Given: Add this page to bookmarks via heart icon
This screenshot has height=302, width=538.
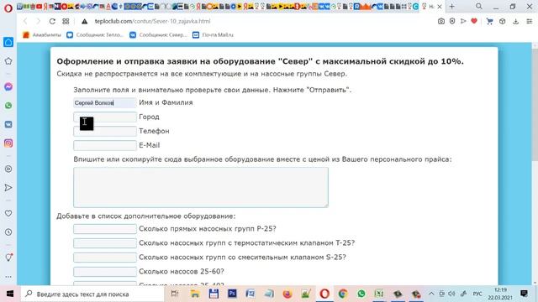Looking at the screenshot, I should click(x=474, y=21).
